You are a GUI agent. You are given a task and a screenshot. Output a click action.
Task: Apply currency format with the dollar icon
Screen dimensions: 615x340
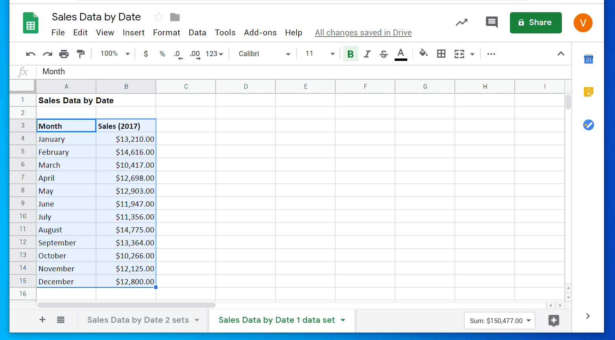(x=146, y=54)
